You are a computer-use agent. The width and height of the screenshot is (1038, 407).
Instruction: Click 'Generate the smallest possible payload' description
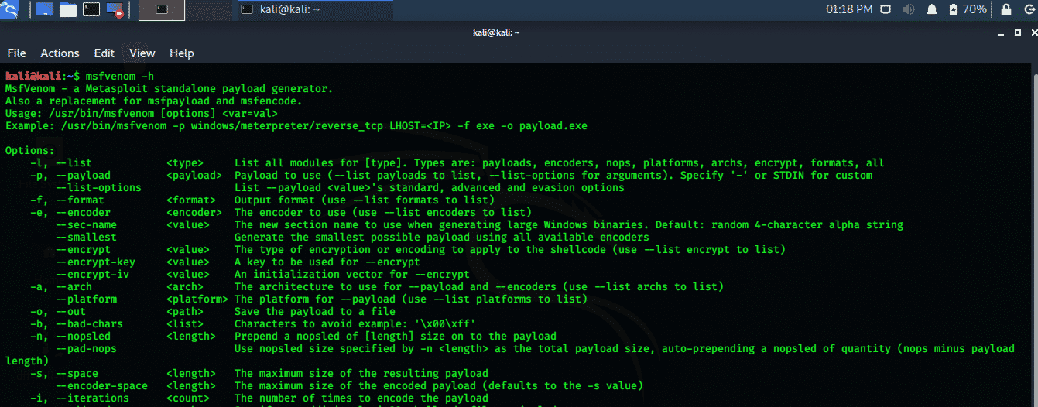pos(442,238)
